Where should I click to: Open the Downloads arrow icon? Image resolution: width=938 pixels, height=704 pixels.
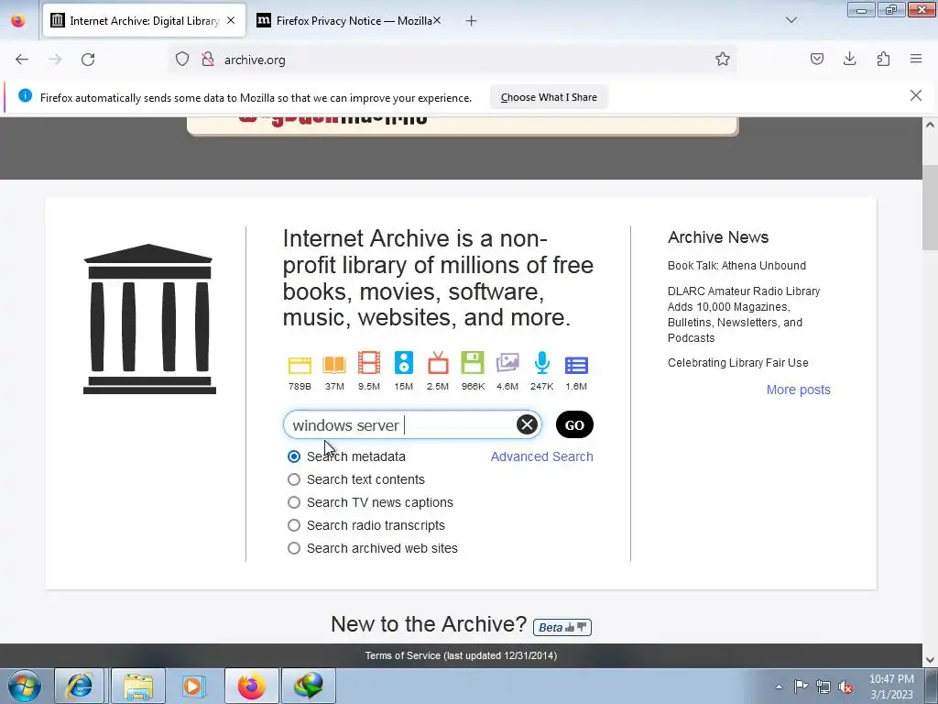[849, 59]
